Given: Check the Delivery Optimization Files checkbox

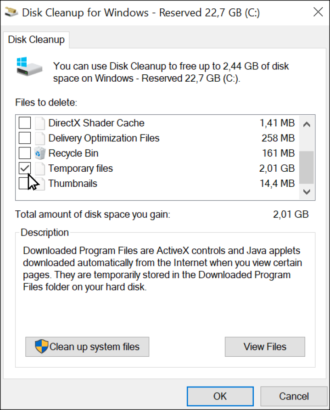Looking at the screenshot, I should 25,138.
